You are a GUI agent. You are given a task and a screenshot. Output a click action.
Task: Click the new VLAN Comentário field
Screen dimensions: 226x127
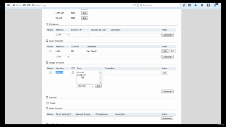tap(123, 57)
